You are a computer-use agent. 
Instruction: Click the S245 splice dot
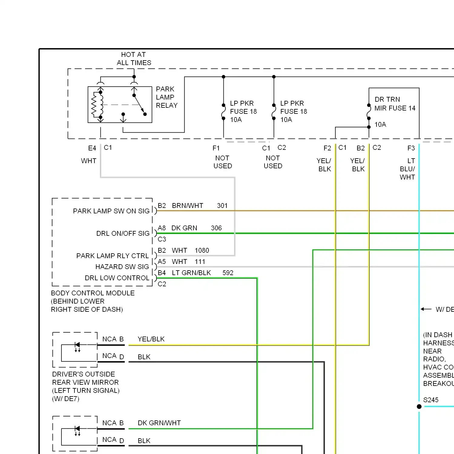pyautogui.click(x=419, y=406)
